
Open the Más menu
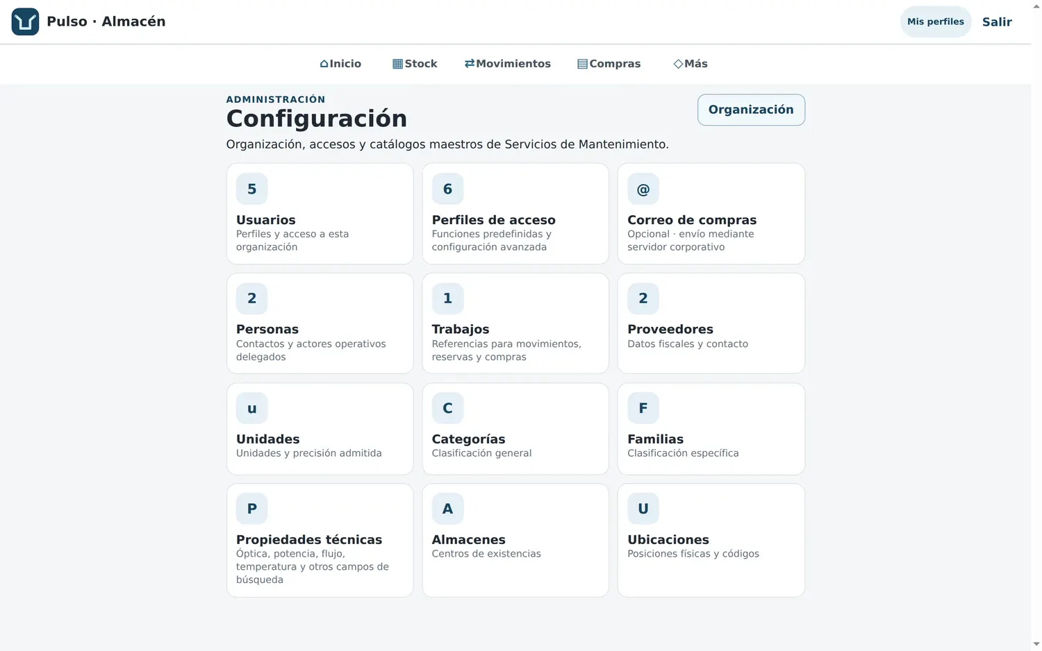pos(690,64)
